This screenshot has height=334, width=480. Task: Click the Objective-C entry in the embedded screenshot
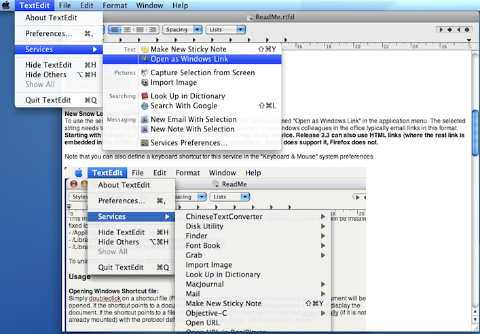253,313
